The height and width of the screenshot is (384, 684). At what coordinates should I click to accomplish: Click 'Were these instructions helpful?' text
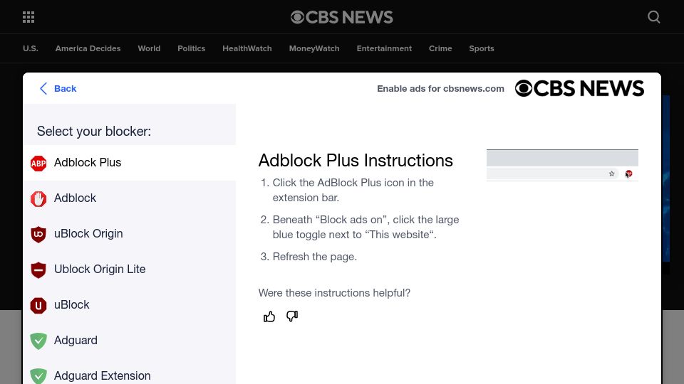[334, 292]
